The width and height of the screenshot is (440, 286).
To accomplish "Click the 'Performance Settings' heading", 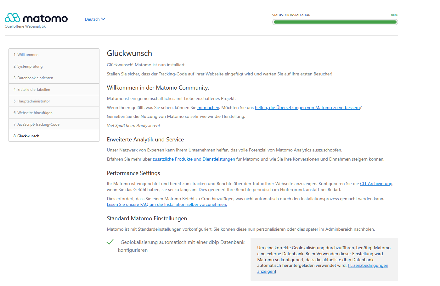I will tap(133, 173).
